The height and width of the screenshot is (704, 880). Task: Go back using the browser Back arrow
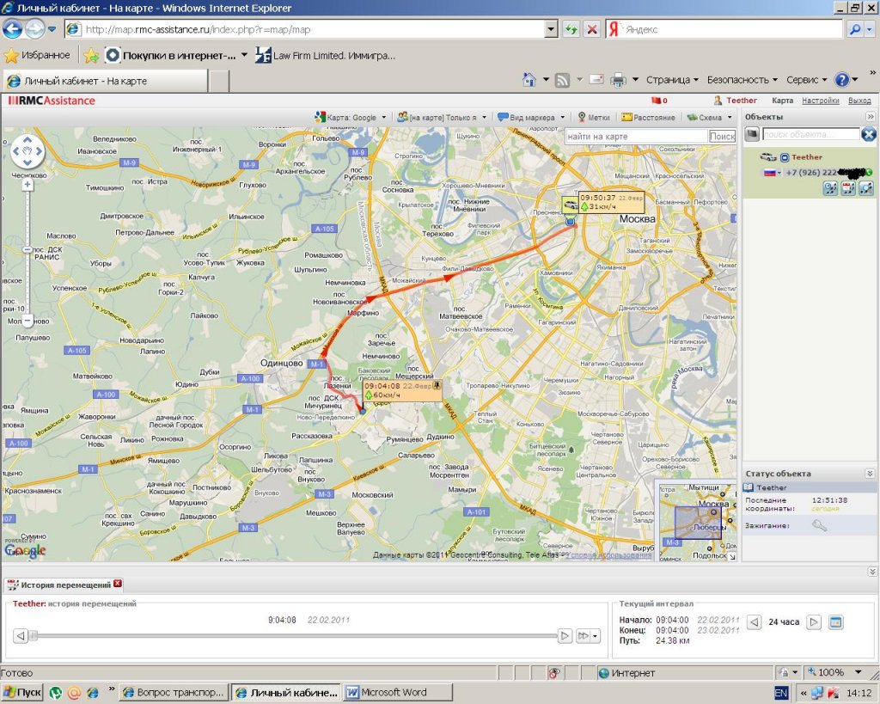coord(12,28)
